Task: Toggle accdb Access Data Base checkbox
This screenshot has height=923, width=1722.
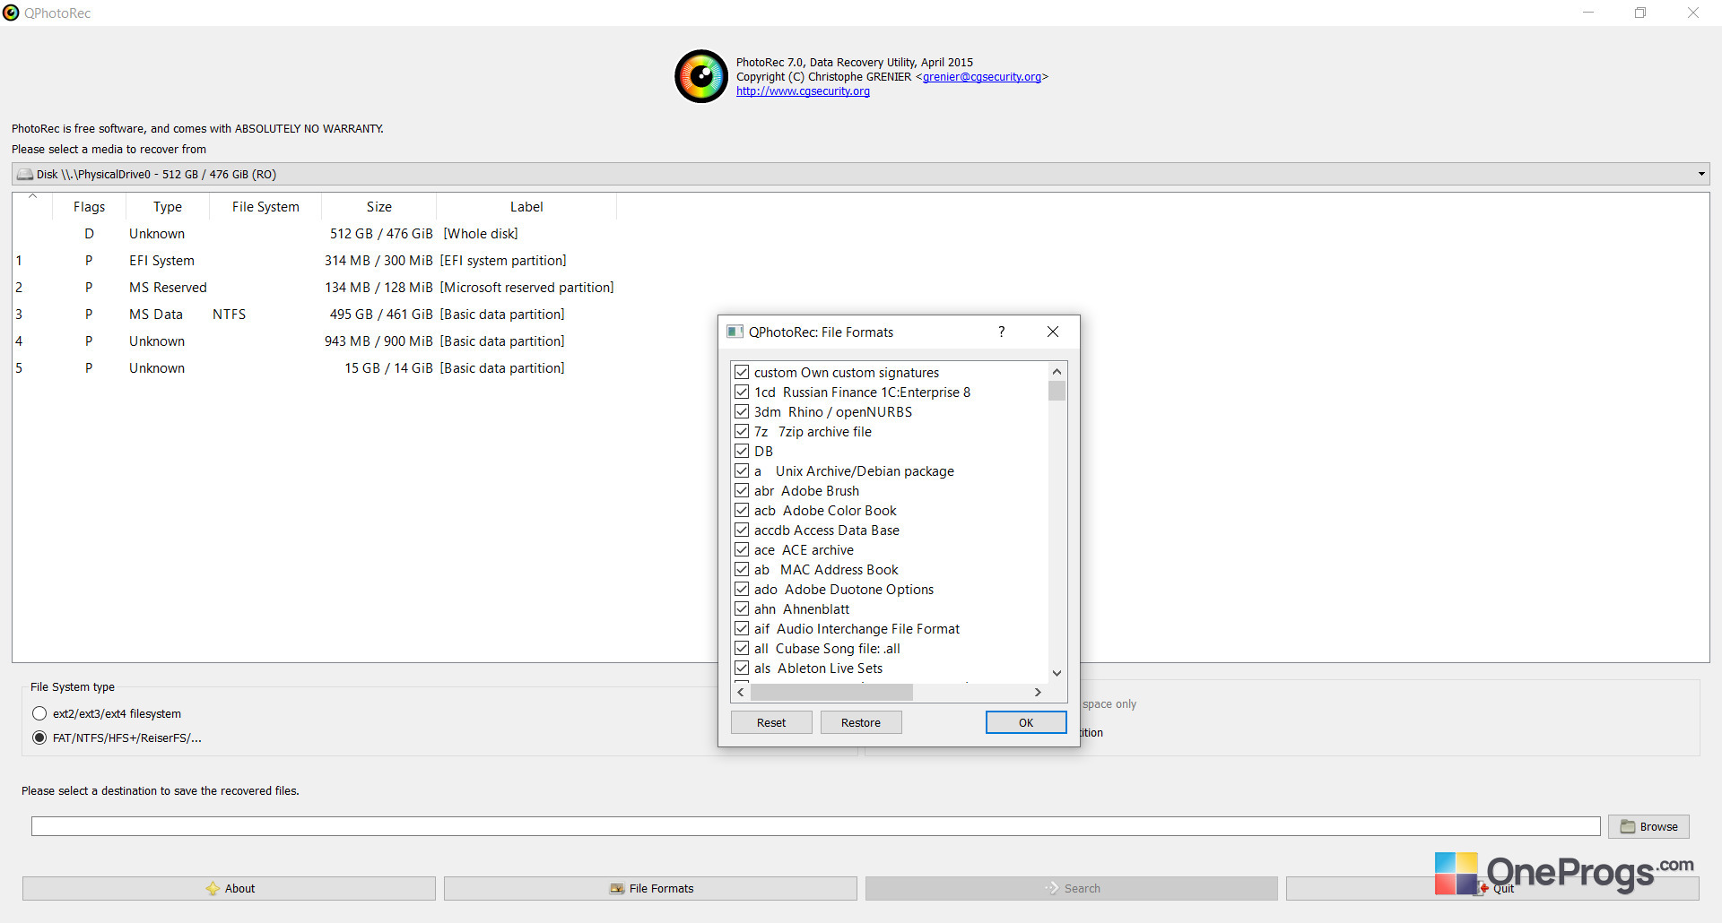Action: 742,530
